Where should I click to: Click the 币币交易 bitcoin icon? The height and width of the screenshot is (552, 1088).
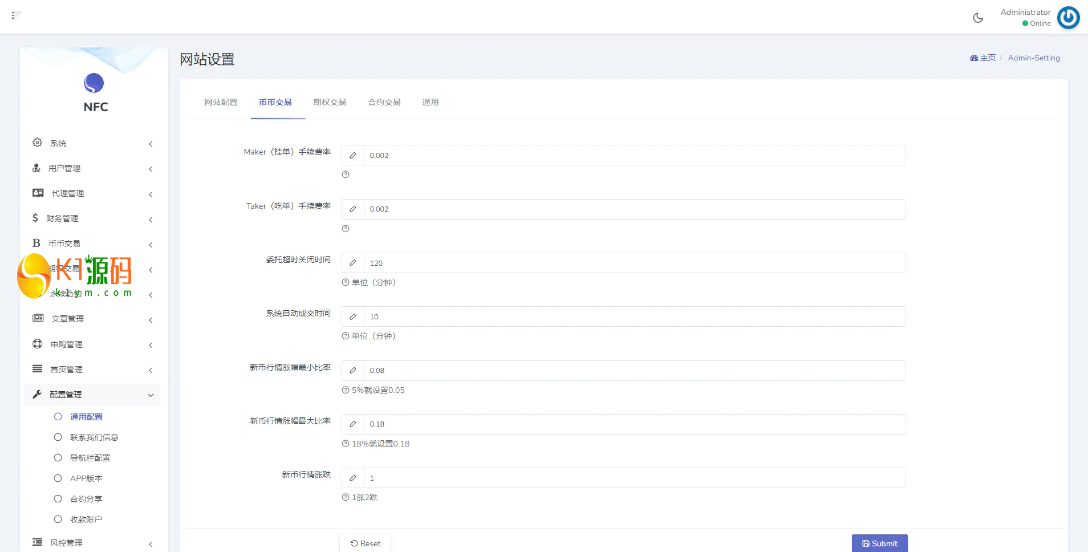tap(36, 243)
